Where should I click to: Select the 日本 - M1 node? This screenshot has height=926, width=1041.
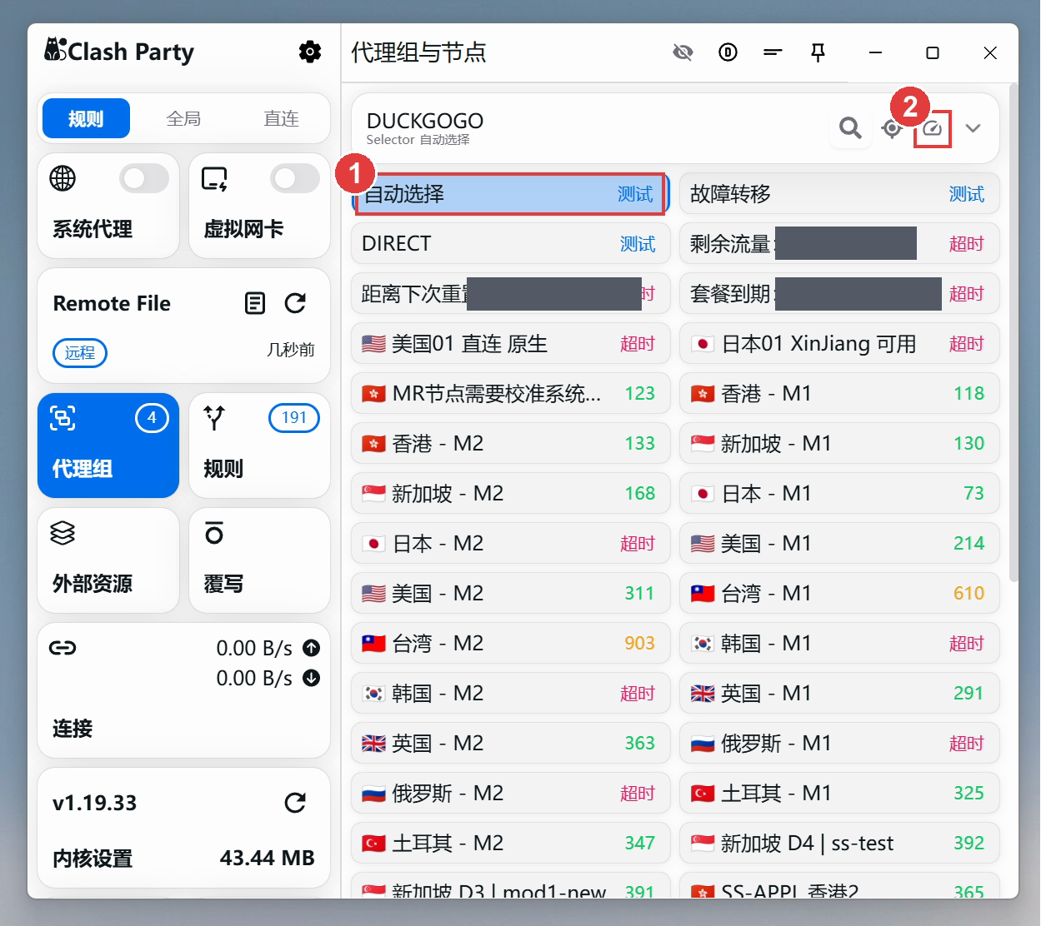[x=839, y=493]
